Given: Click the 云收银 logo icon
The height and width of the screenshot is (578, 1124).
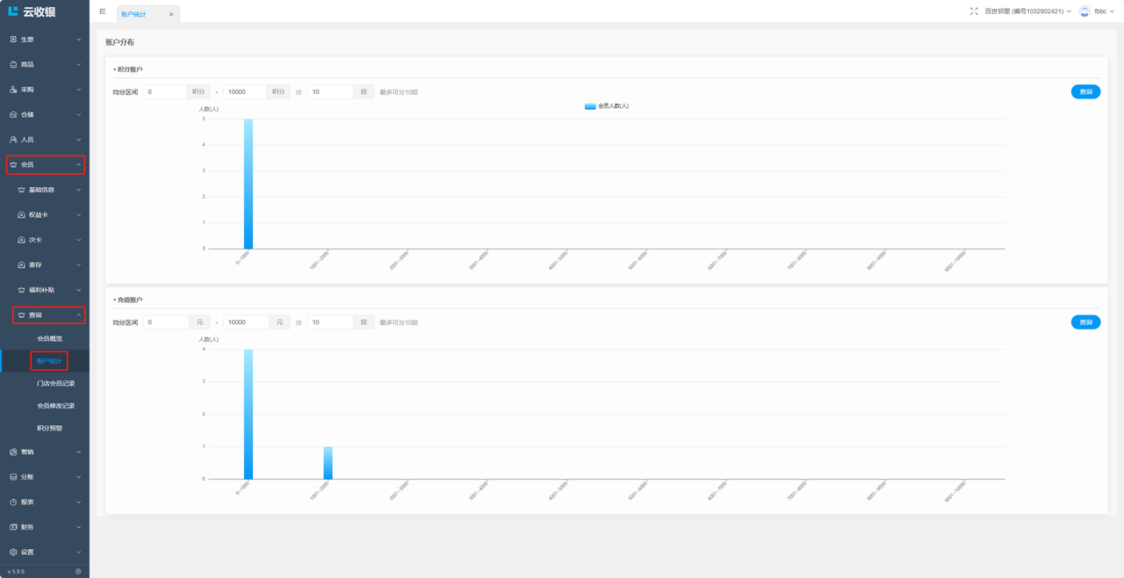Looking at the screenshot, I should pos(13,12).
